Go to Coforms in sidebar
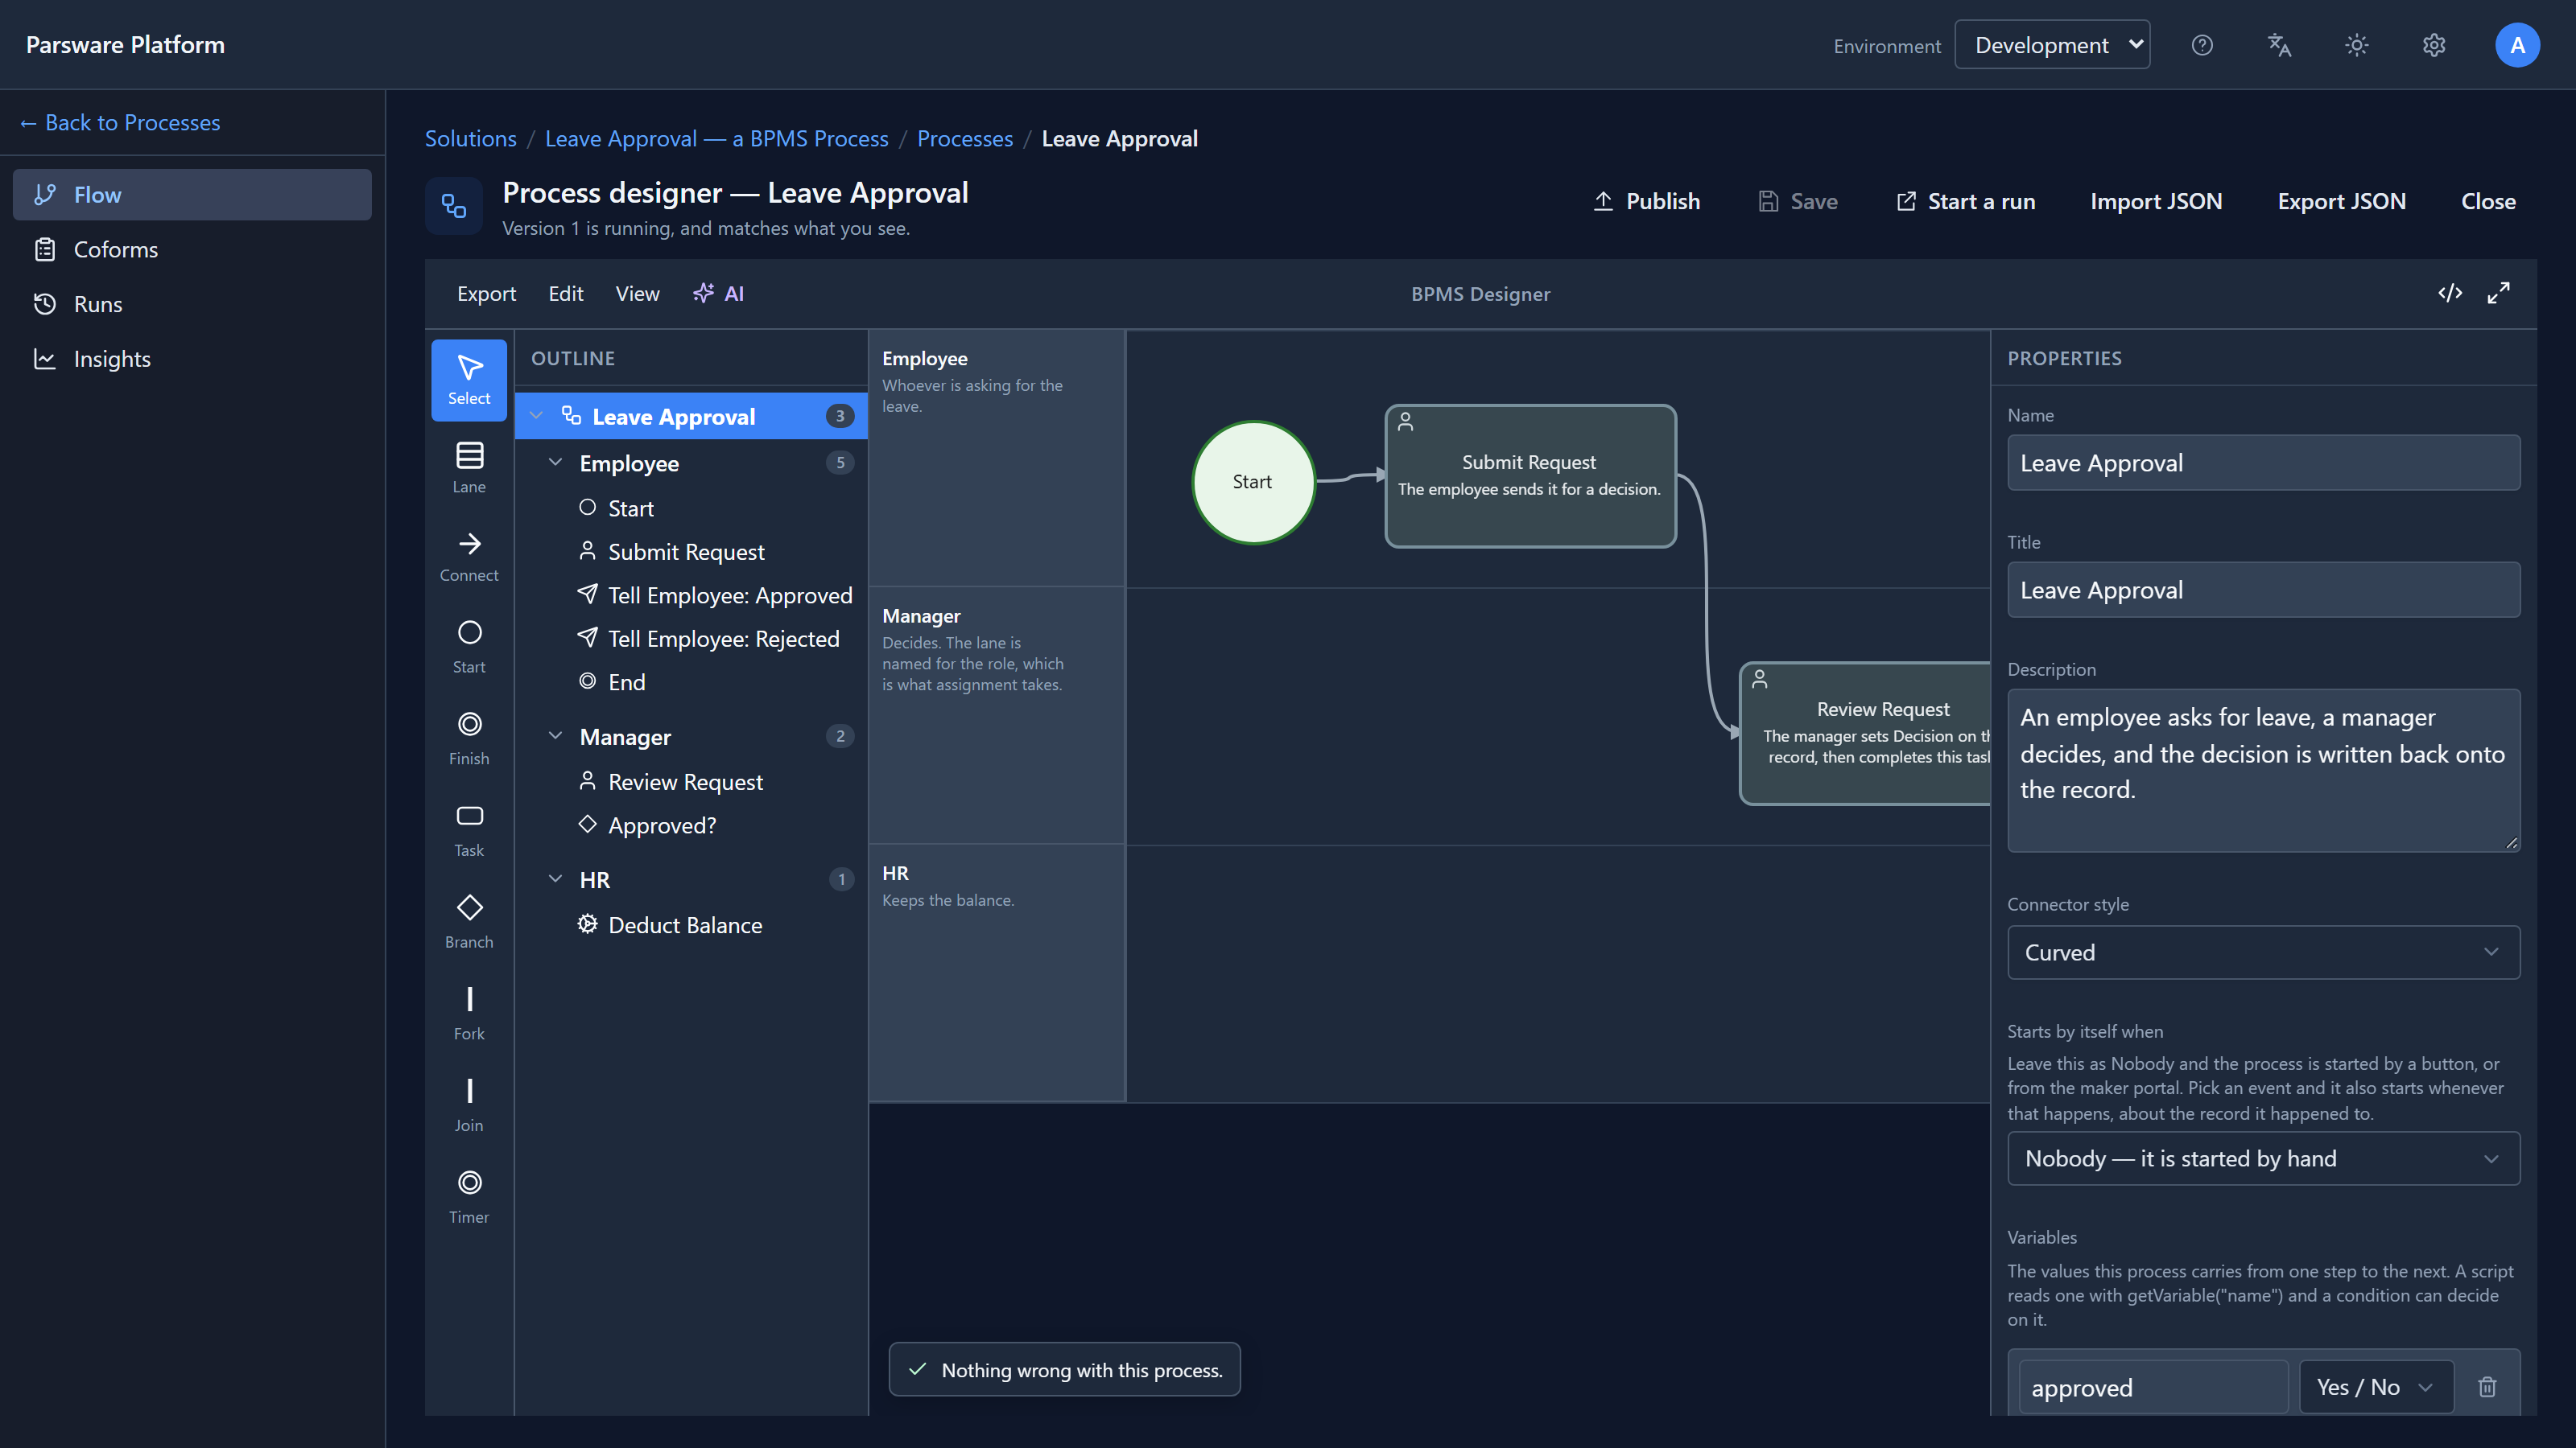 pos(192,249)
